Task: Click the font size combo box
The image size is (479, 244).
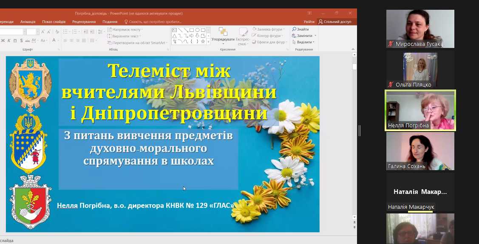Action: tap(33, 32)
